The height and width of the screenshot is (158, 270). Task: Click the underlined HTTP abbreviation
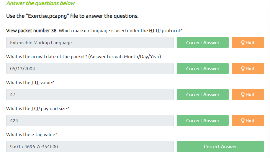(x=155, y=31)
